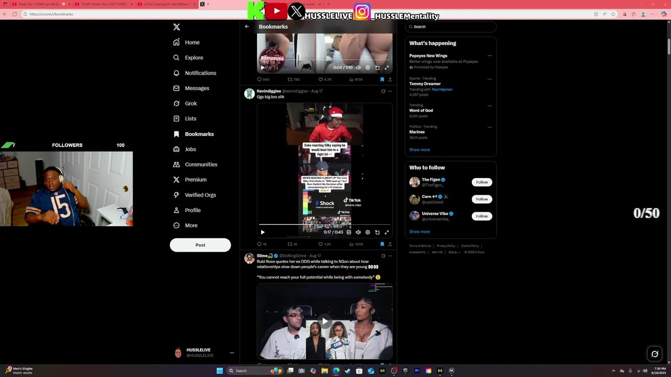671x377 pixels.
Task: Remove the bookmark on the 613K-views post
Action: point(382,80)
